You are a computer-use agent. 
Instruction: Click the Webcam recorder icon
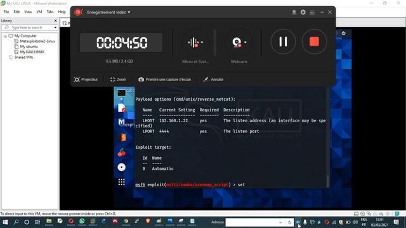click(237, 42)
